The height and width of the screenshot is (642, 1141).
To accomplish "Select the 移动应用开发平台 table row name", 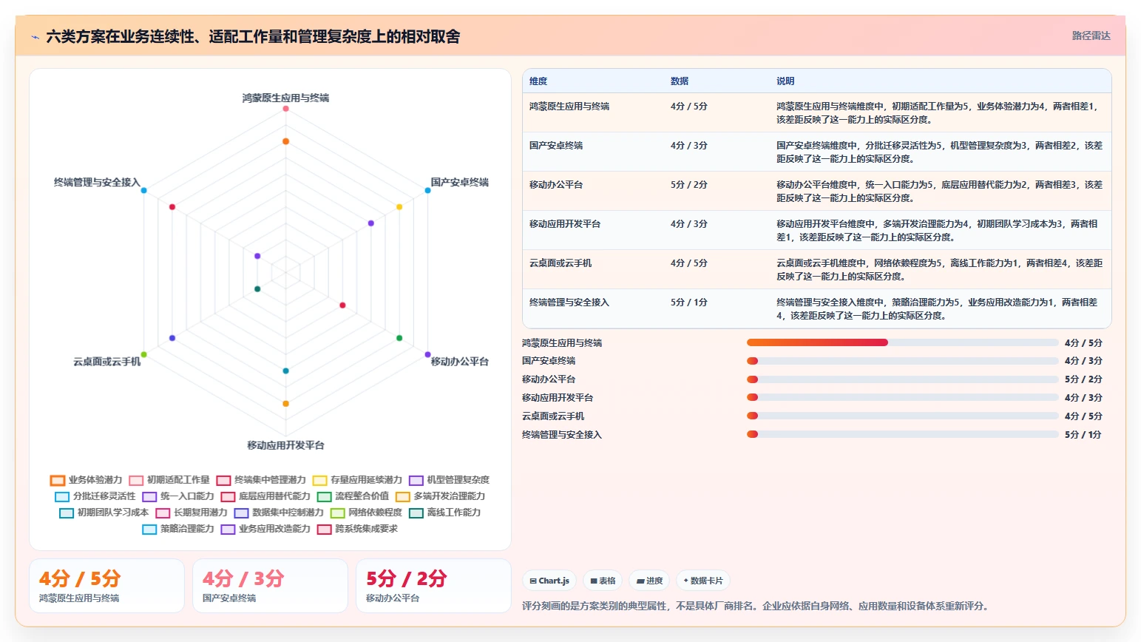I will click(x=565, y=224).
